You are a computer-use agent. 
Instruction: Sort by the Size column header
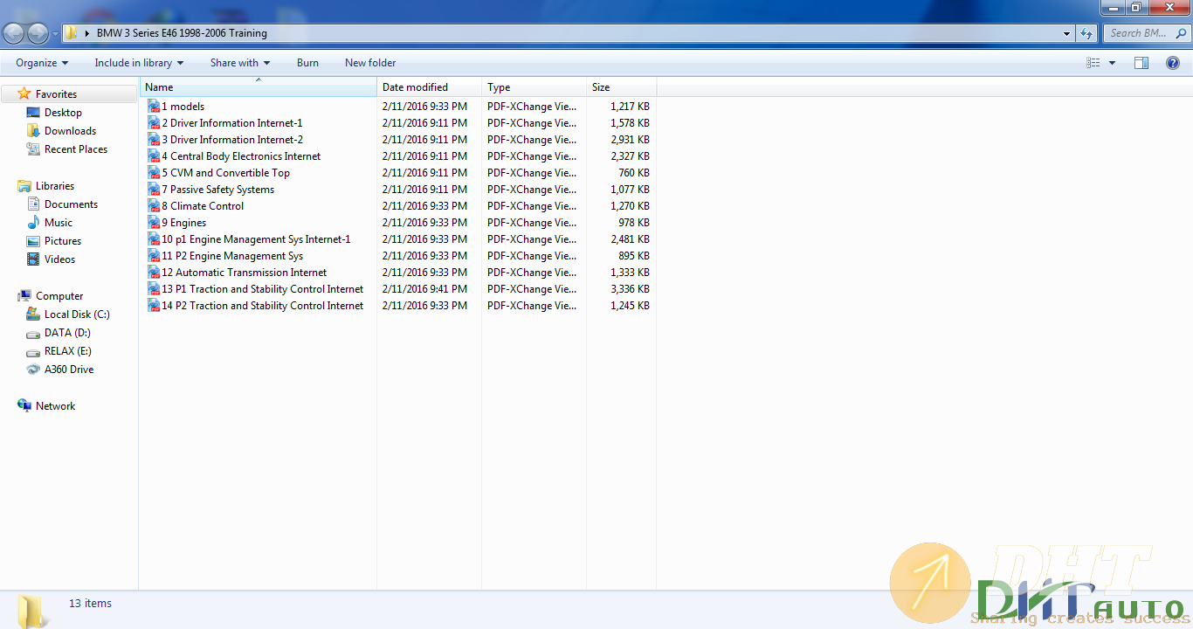(621, 87)
